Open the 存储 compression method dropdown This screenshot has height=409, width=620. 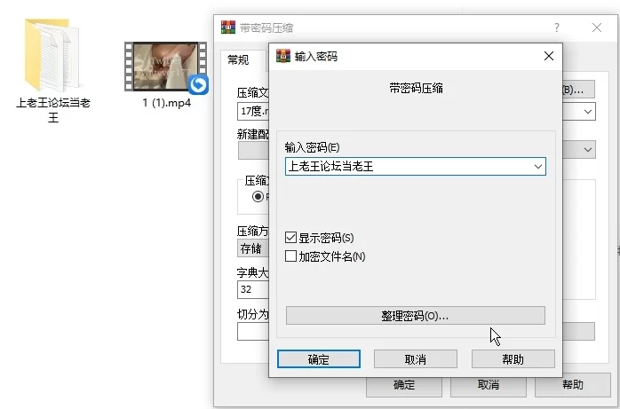pyautogui.click(x=253, y=248)
